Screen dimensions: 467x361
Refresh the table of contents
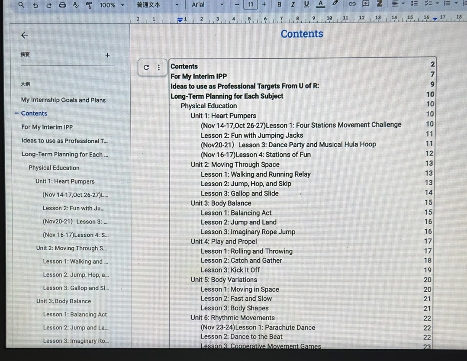coord(146,67)
